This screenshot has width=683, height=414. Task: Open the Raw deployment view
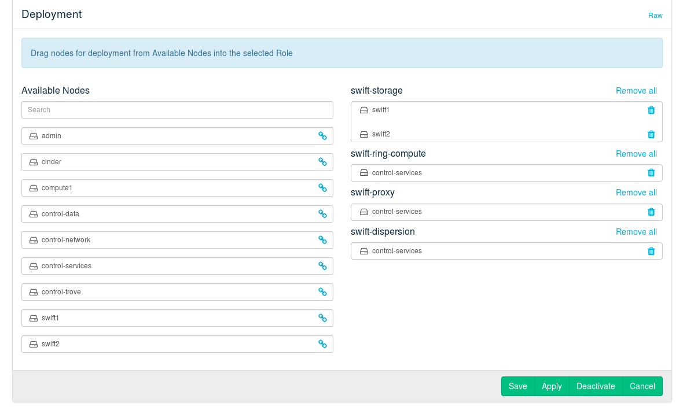655,16
